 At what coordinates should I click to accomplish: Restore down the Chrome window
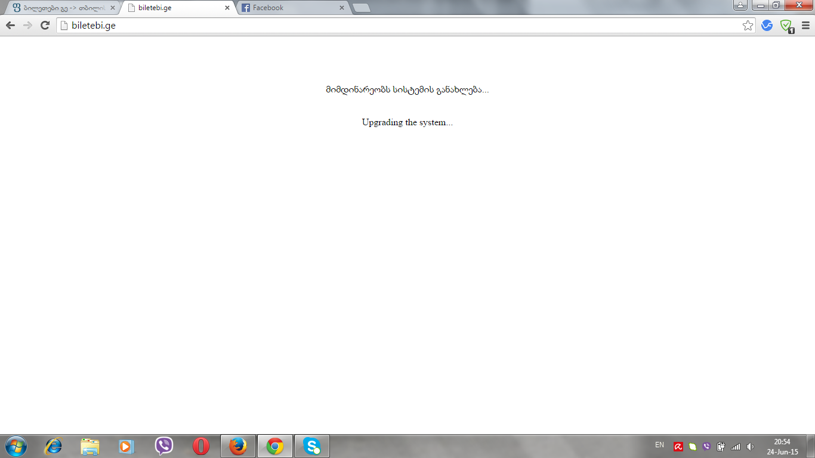click(776, 5)
